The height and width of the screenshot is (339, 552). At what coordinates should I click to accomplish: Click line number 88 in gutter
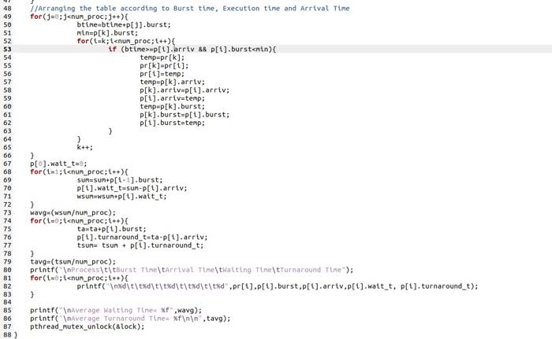click(7, 335)
